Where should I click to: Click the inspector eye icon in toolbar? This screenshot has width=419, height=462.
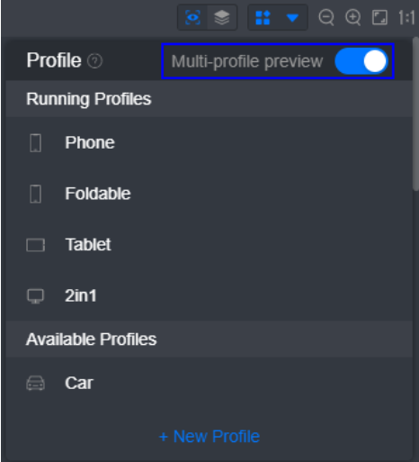click(x=192, y=17)
